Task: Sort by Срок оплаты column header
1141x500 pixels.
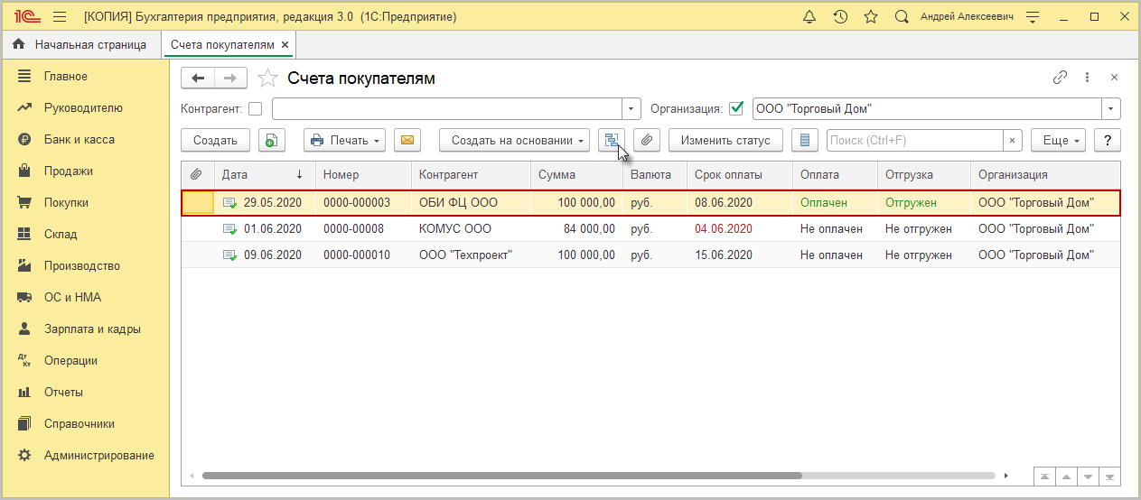Action: pos(739,175)
